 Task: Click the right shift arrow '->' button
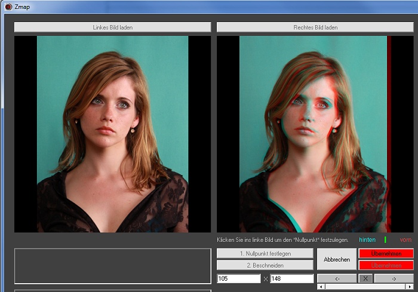tap(394, 279)
